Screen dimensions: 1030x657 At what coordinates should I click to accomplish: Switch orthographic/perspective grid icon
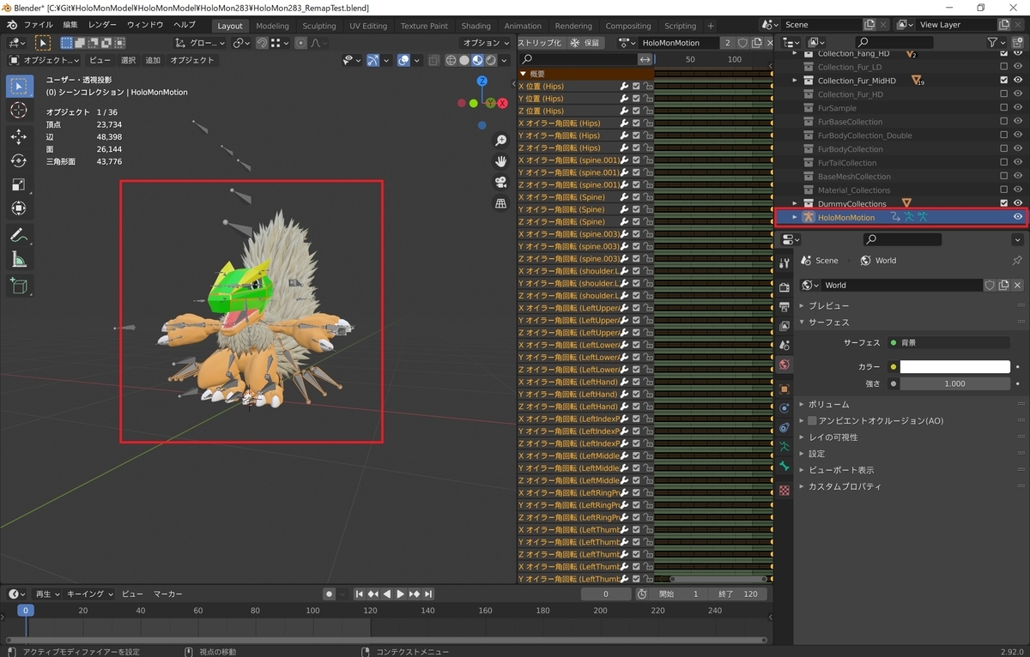point(501,203)
